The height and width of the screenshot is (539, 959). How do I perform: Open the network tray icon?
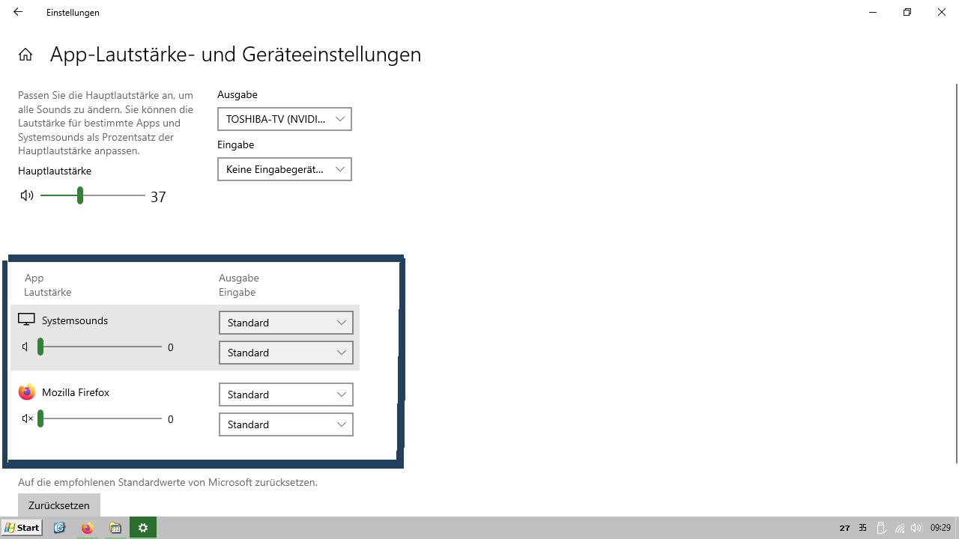tap(900, 528)
